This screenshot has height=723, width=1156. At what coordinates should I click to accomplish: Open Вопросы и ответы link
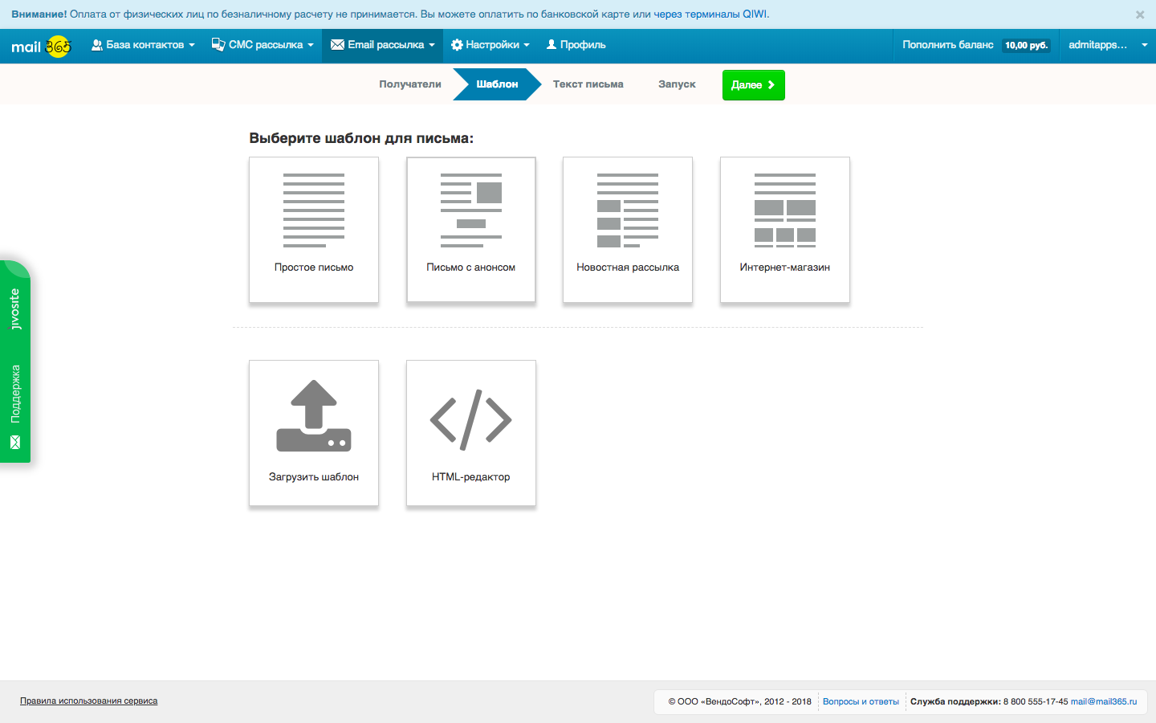(x=861, y=702)
